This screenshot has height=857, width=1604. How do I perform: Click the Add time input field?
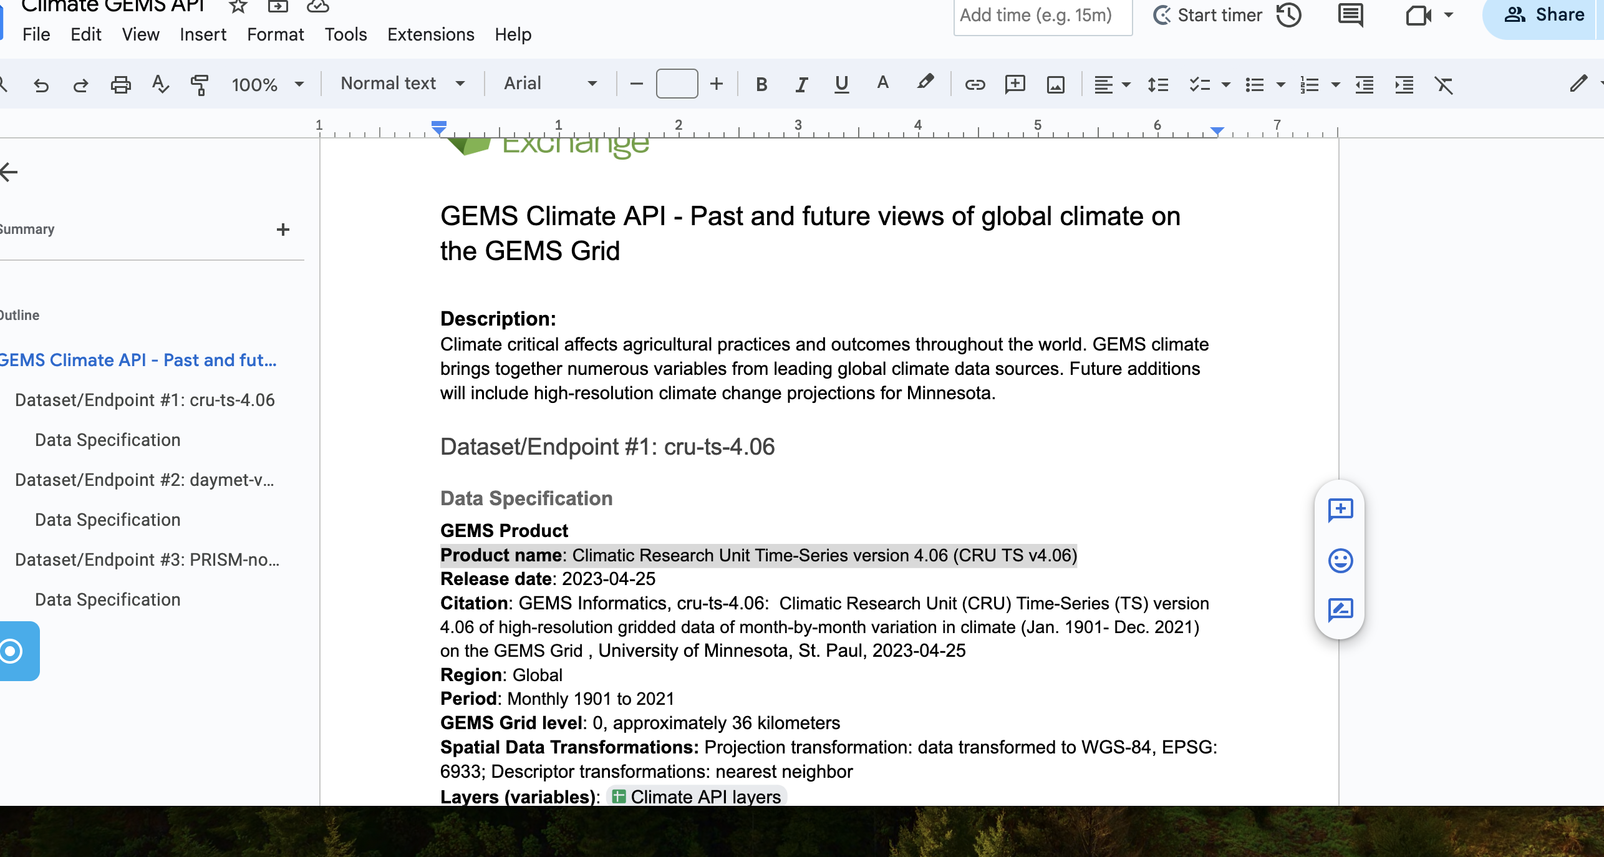click(x=1041, y=15)
